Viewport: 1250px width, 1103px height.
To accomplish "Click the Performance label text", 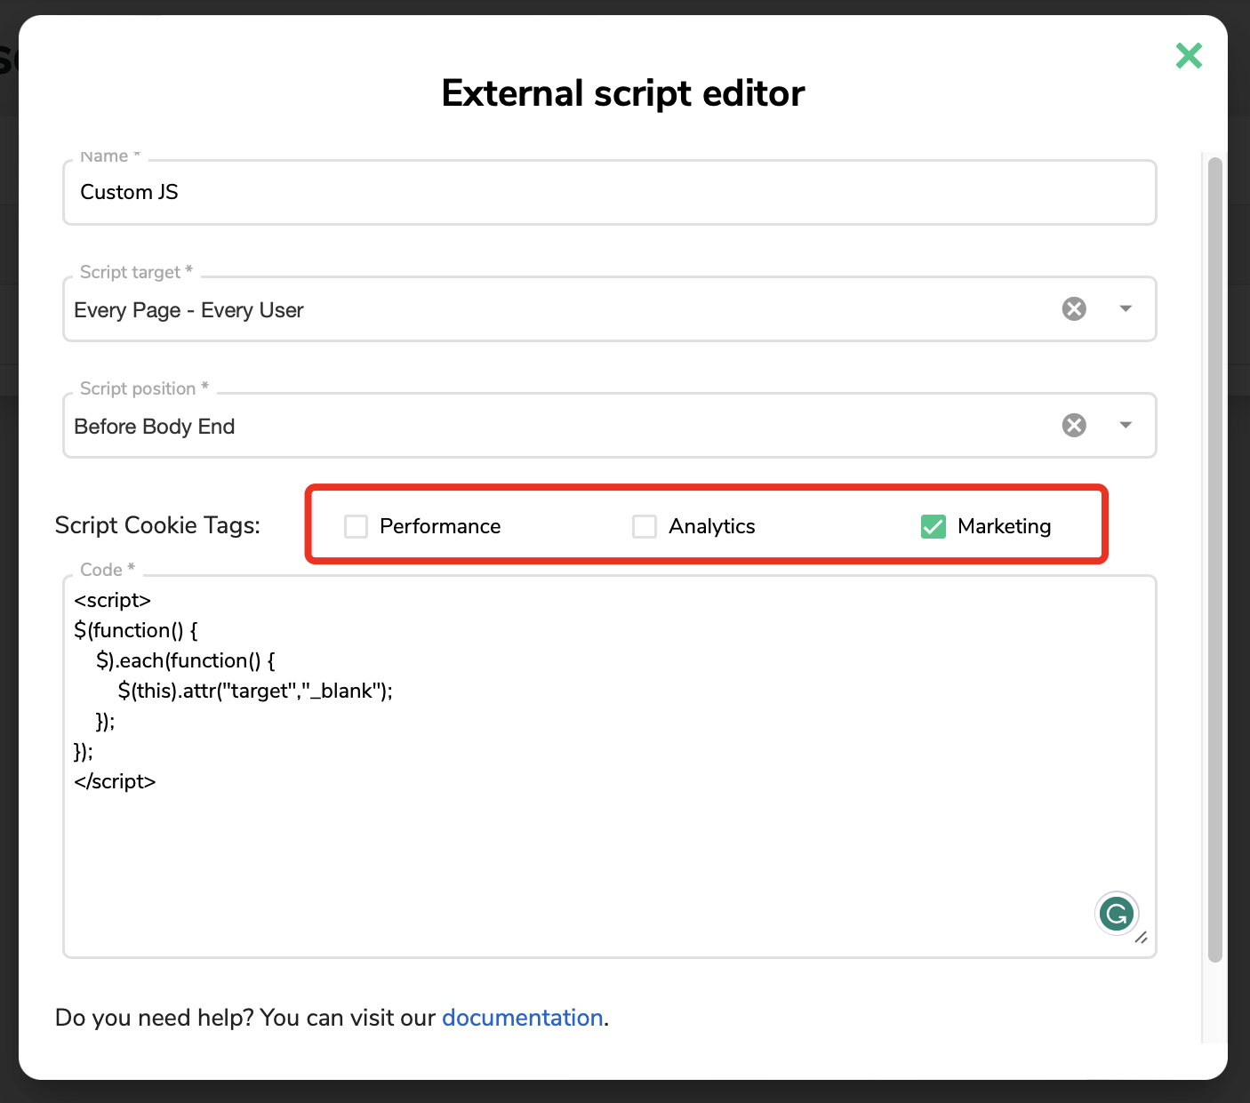I will [x=440, y=526].
